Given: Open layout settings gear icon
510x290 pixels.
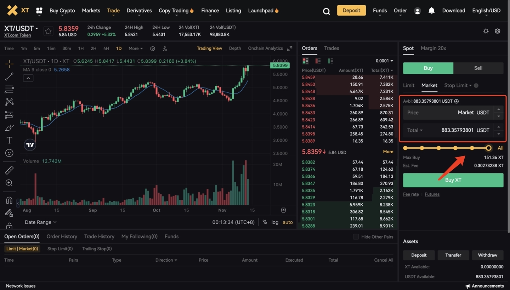Looking at the screenshot, I should (x=498, y=31).
